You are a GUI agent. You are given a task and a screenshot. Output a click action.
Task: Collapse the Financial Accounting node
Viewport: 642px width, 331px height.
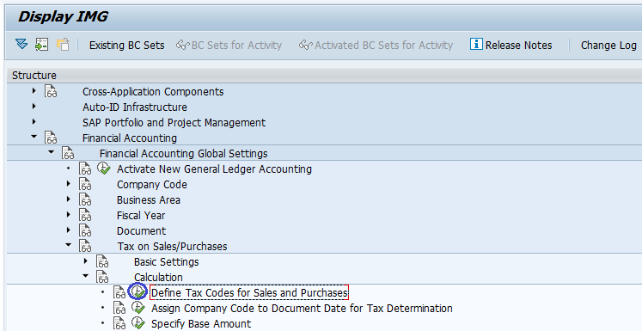pyautogui.click(x=34, y=138)
